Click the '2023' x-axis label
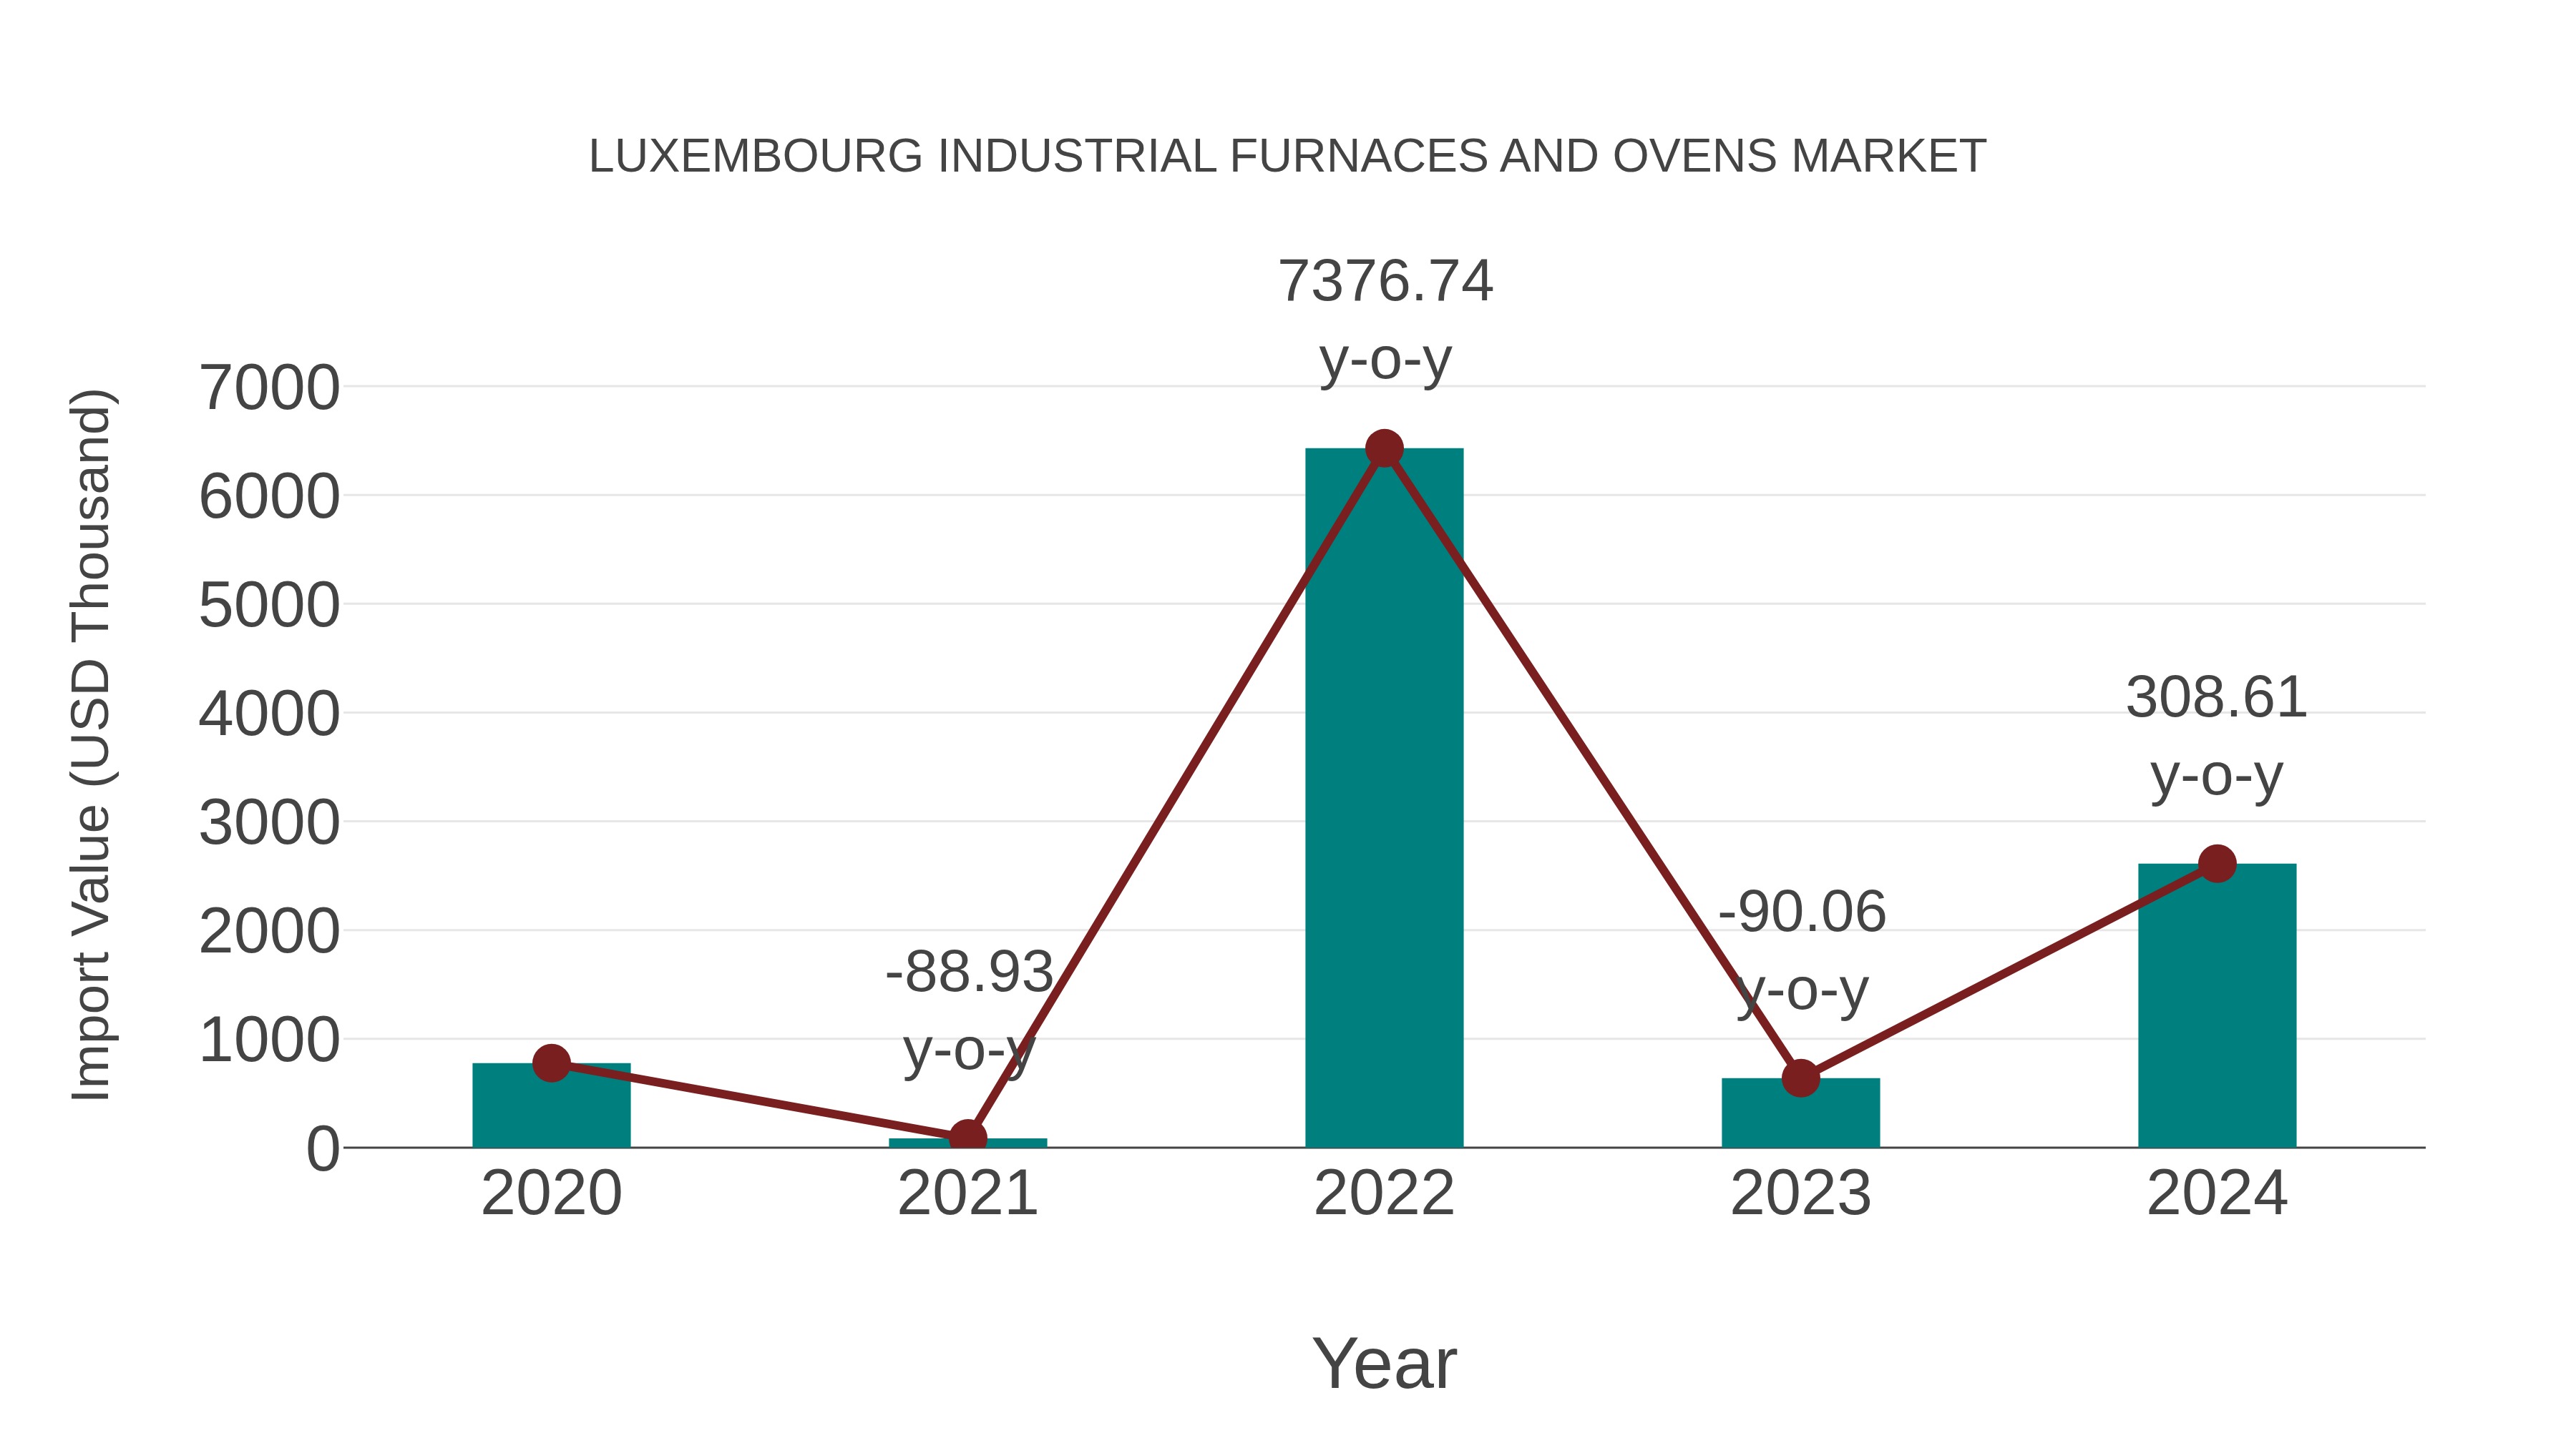 [1800, 1193]
